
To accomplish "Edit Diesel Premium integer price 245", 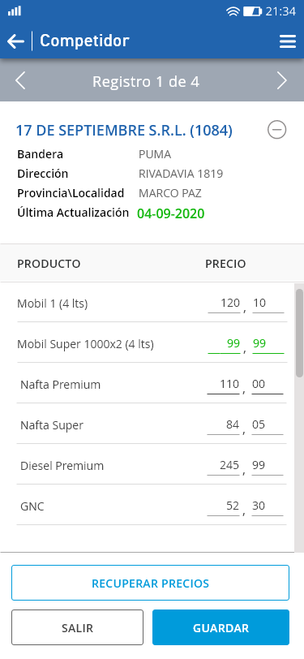I will pos(224,466).
